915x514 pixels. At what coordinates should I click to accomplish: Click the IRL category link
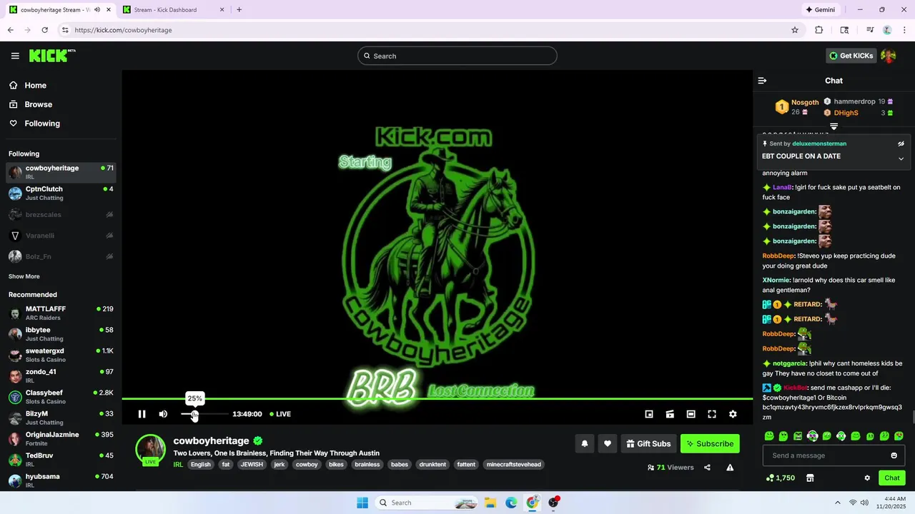178,465
